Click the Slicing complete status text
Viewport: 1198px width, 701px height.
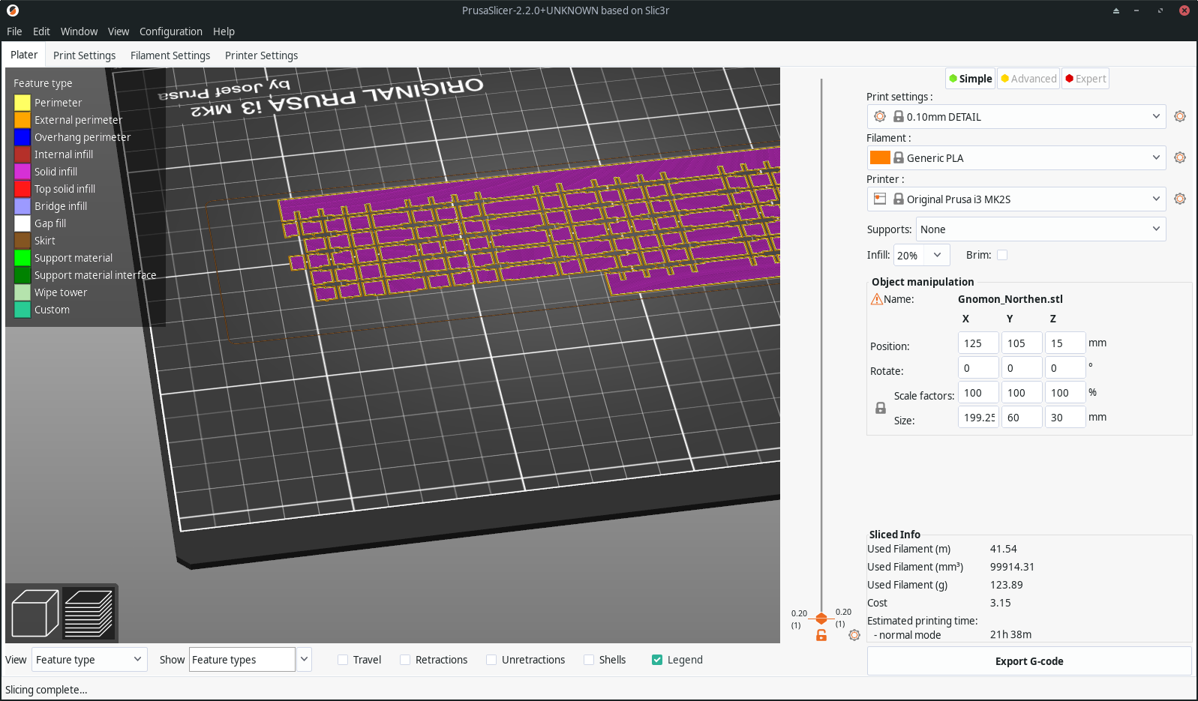point(47,690)
